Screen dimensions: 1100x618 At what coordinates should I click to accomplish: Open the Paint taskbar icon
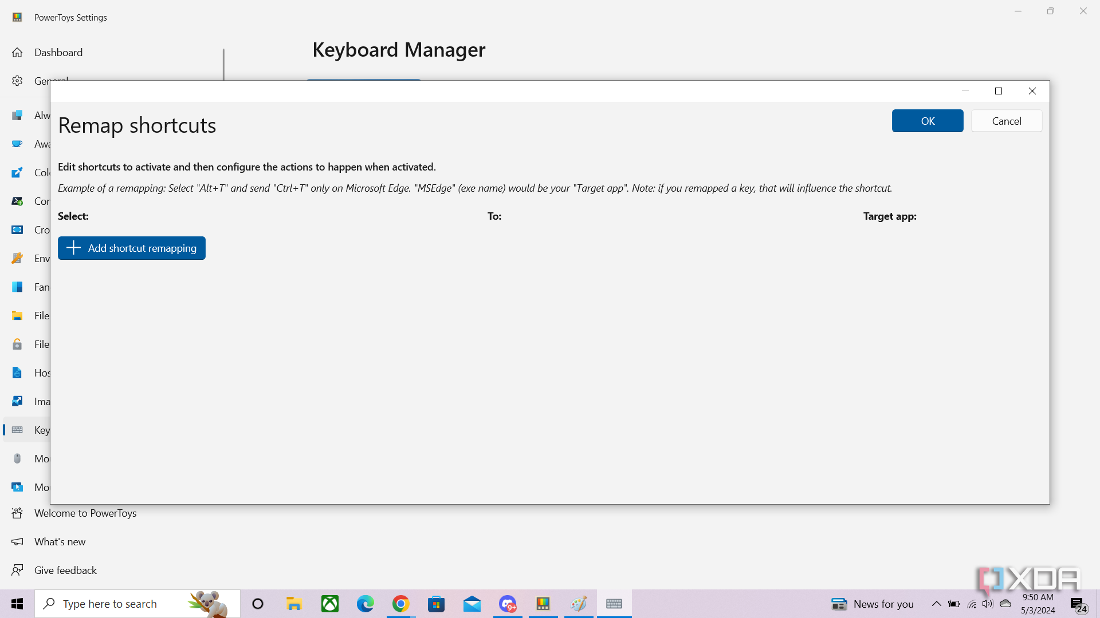579,604
